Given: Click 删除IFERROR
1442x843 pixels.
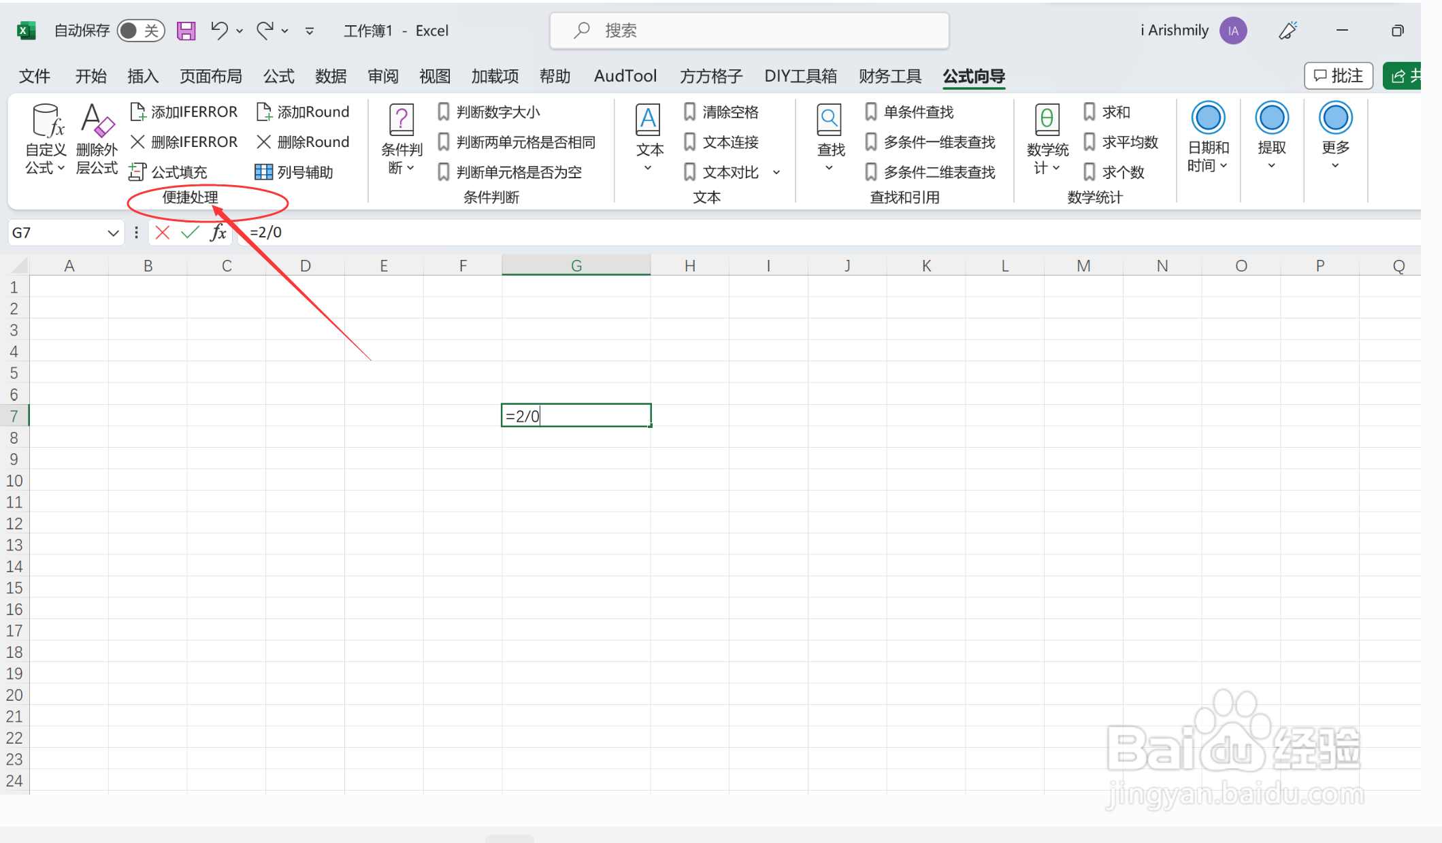Looking at the screenshot, I should coord(184,142).
